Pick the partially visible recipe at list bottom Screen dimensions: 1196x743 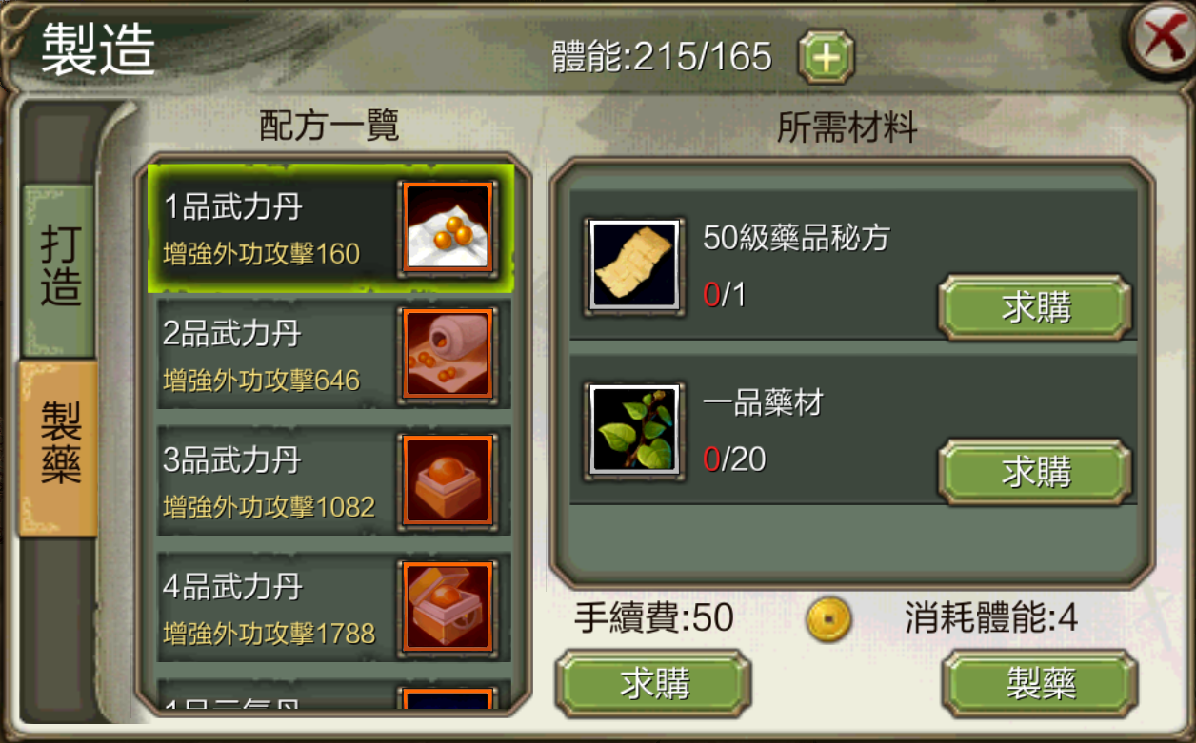click(x=333, y=694)
